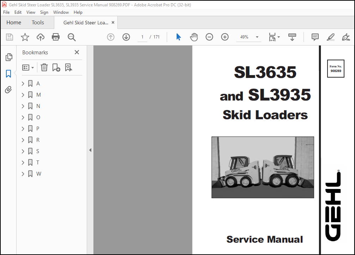Open the zoom level dropdown arrow
Image resolution: width=355 pixels, height=255 pixels.
point(257,37)
